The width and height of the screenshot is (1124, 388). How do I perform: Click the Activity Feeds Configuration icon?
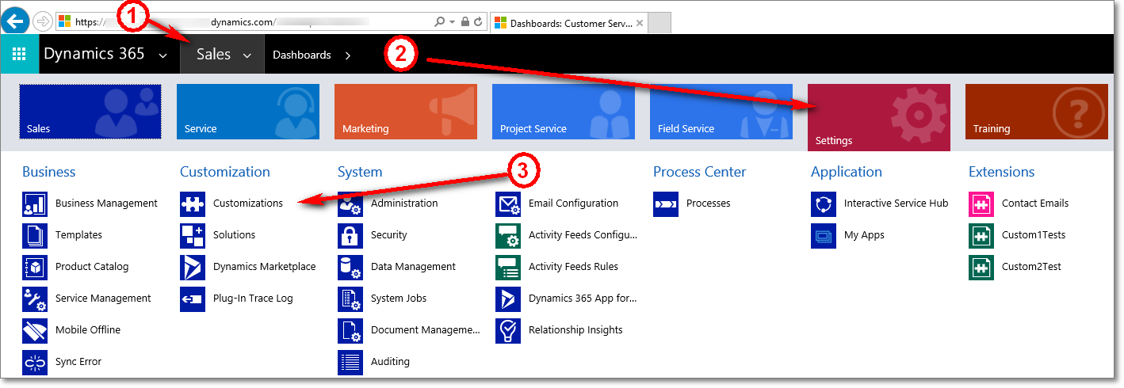508,235
